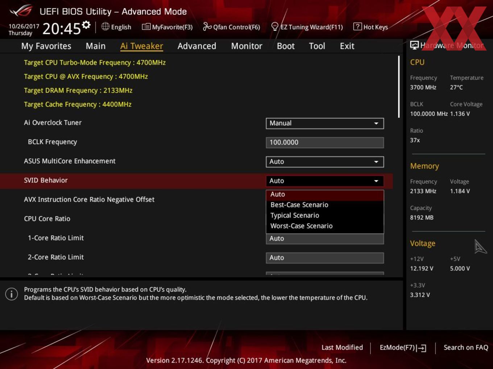Open Qfan Control(F6) fan icon
Screen dimensions: 493x369
(207, 26)
